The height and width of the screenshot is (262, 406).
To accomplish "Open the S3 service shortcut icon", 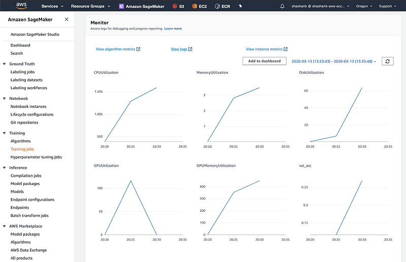I will [176, 7].
